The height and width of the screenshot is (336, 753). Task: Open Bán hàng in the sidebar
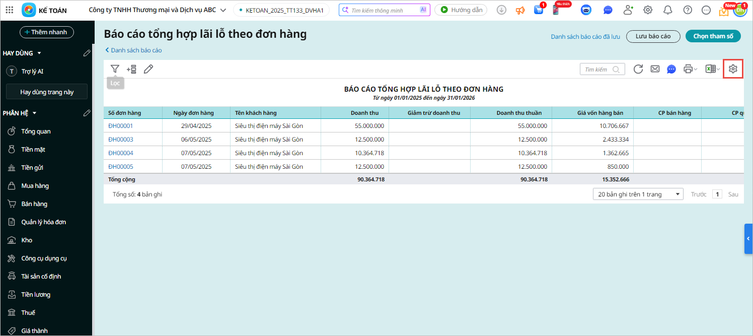pyautogui.click(x=34, y=204)
